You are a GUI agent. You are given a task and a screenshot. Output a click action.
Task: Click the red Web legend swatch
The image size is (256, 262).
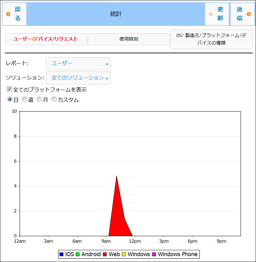(105, 254)
